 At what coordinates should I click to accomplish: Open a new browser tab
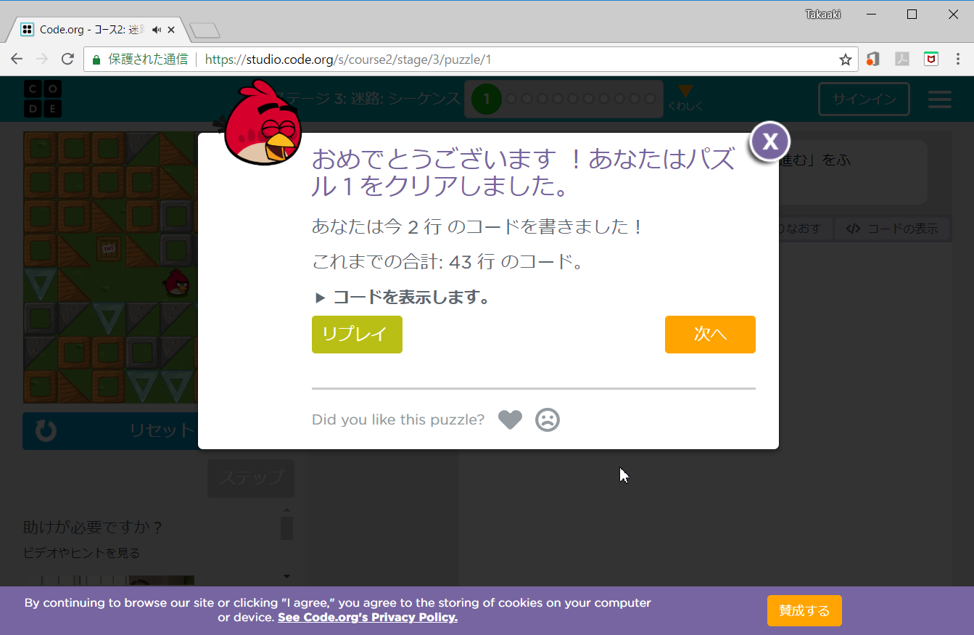(205, 30)
